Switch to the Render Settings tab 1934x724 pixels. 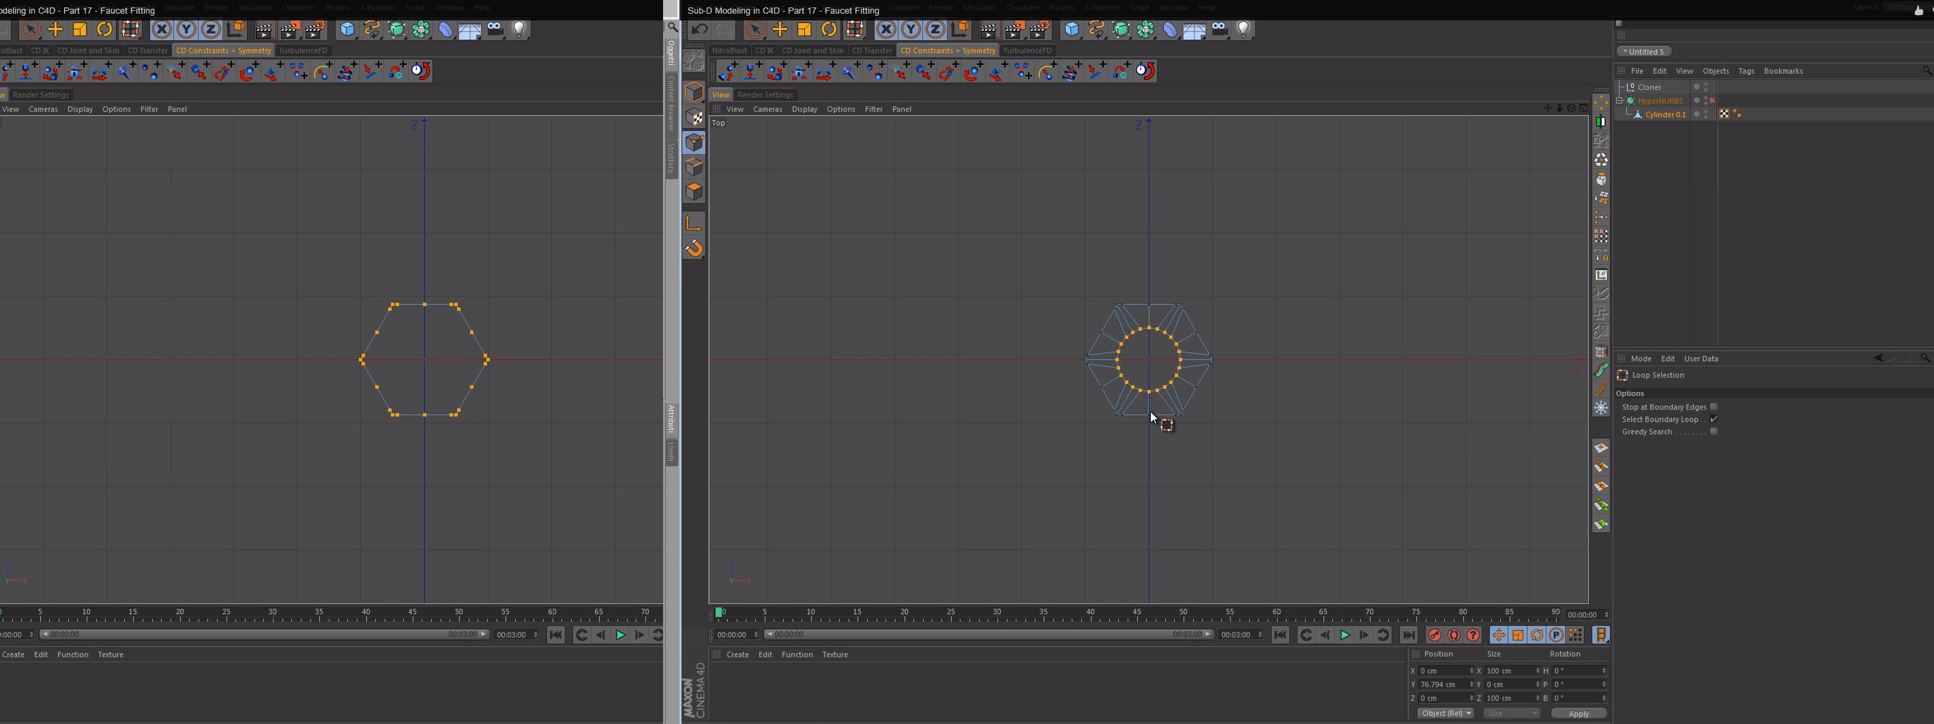tap(765, 95)
